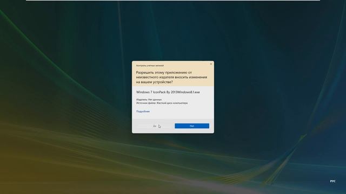Click the Источник файла: Жесткий диск компьютера line

tap(162, 103)
